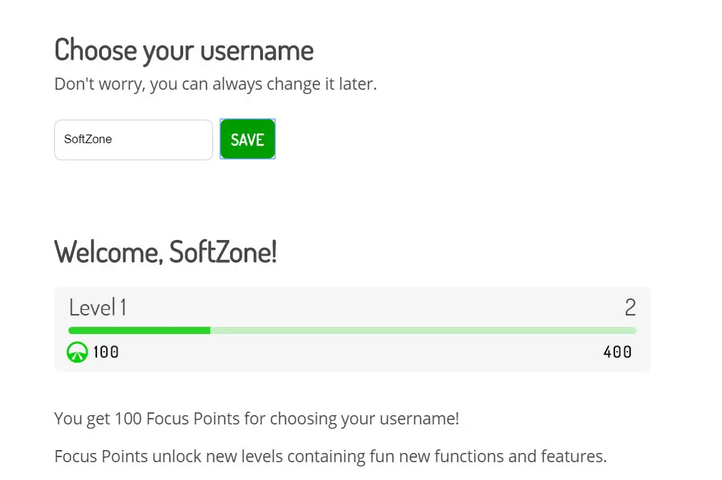Click the green Focus Points icon
The width and height of the screenshot is (722, 480).
click(x=77, y=352)
